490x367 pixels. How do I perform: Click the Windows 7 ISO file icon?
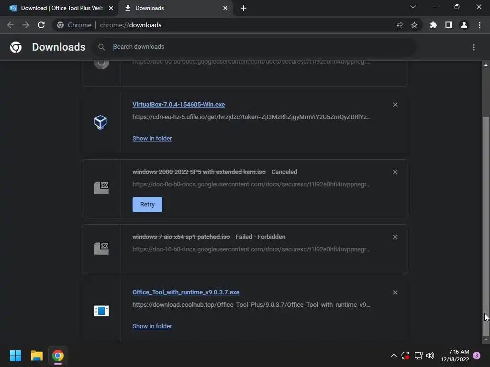(101, 248)
